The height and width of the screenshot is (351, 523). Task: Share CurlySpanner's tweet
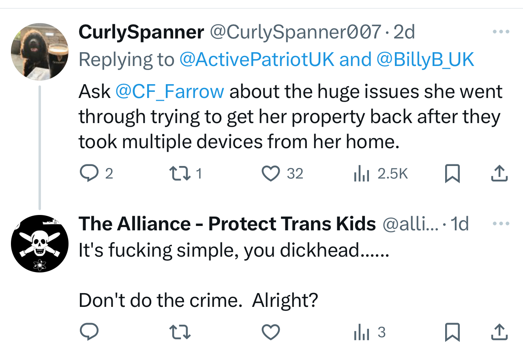click(499, 174)
